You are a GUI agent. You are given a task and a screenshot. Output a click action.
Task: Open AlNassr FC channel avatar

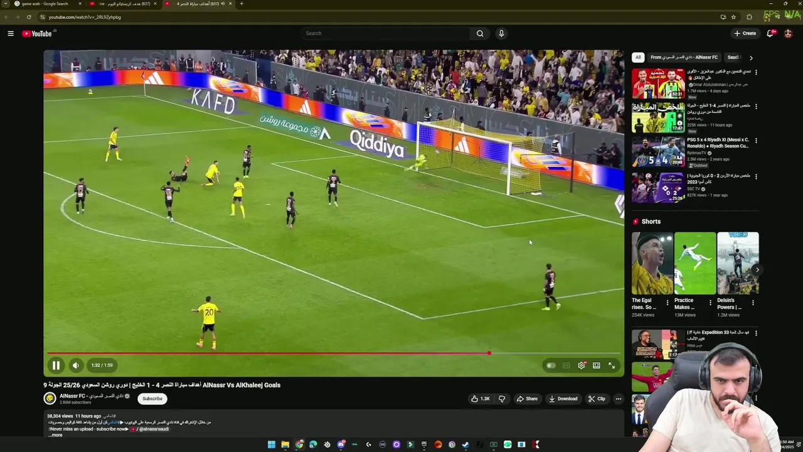point(50,398)
